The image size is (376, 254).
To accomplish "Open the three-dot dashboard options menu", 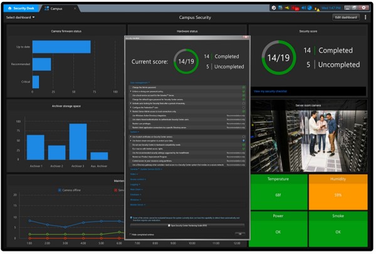I will point(366,18).
